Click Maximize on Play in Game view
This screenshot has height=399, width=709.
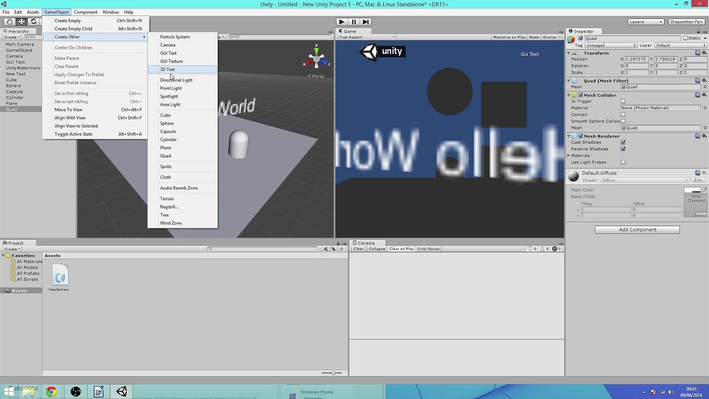tap(509, 37)
